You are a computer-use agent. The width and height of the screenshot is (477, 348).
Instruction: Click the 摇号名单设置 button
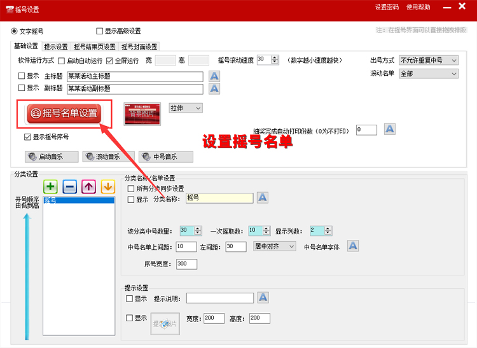[64, 113]
